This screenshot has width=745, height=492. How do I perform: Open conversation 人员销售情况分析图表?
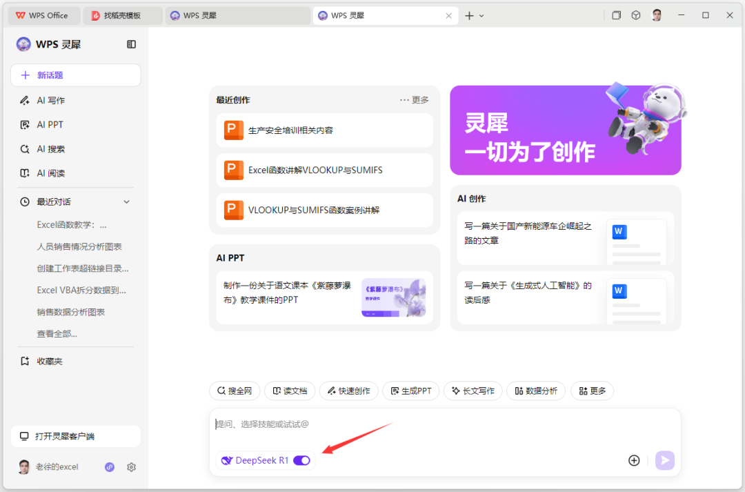pyautogui.click(x=79, y=247)
